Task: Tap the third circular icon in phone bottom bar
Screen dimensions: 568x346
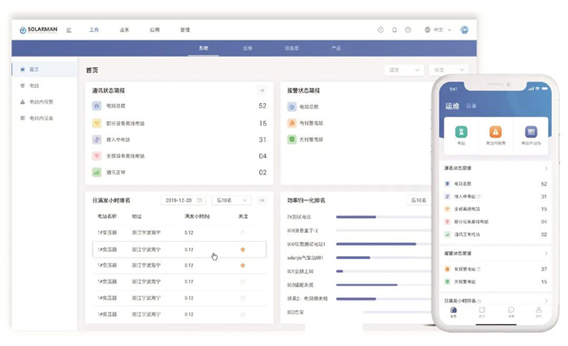Action: [511, 310]
